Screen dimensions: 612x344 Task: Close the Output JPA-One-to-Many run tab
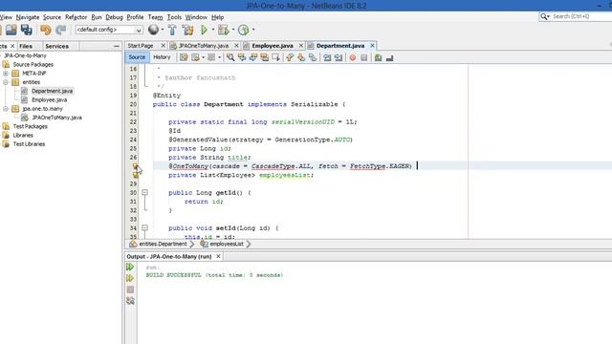point(218,256)
